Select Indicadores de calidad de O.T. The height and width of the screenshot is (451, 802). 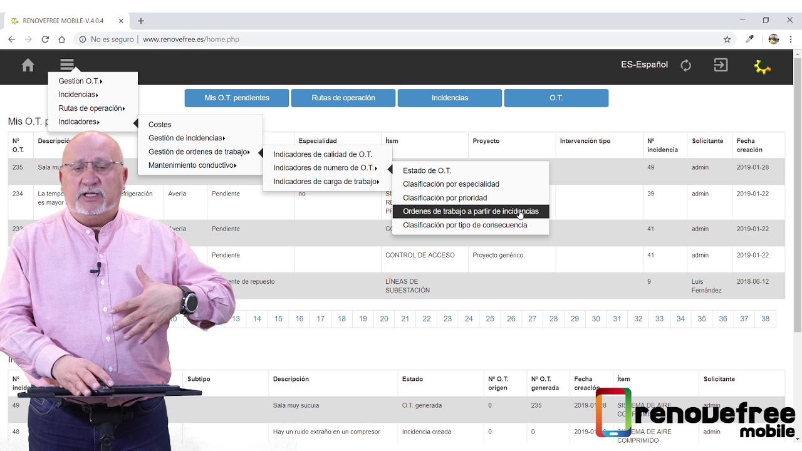point(323,154)
